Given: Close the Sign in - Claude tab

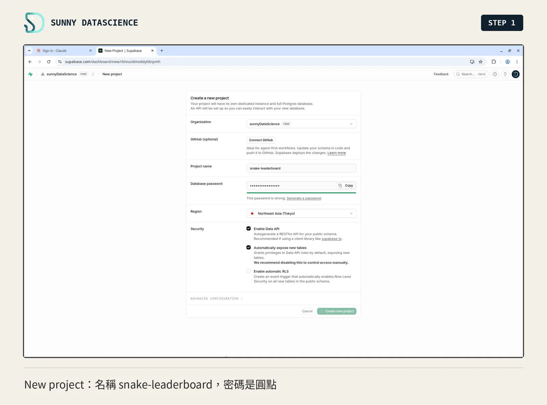Looking at the screenshot, I should point(91,51).
